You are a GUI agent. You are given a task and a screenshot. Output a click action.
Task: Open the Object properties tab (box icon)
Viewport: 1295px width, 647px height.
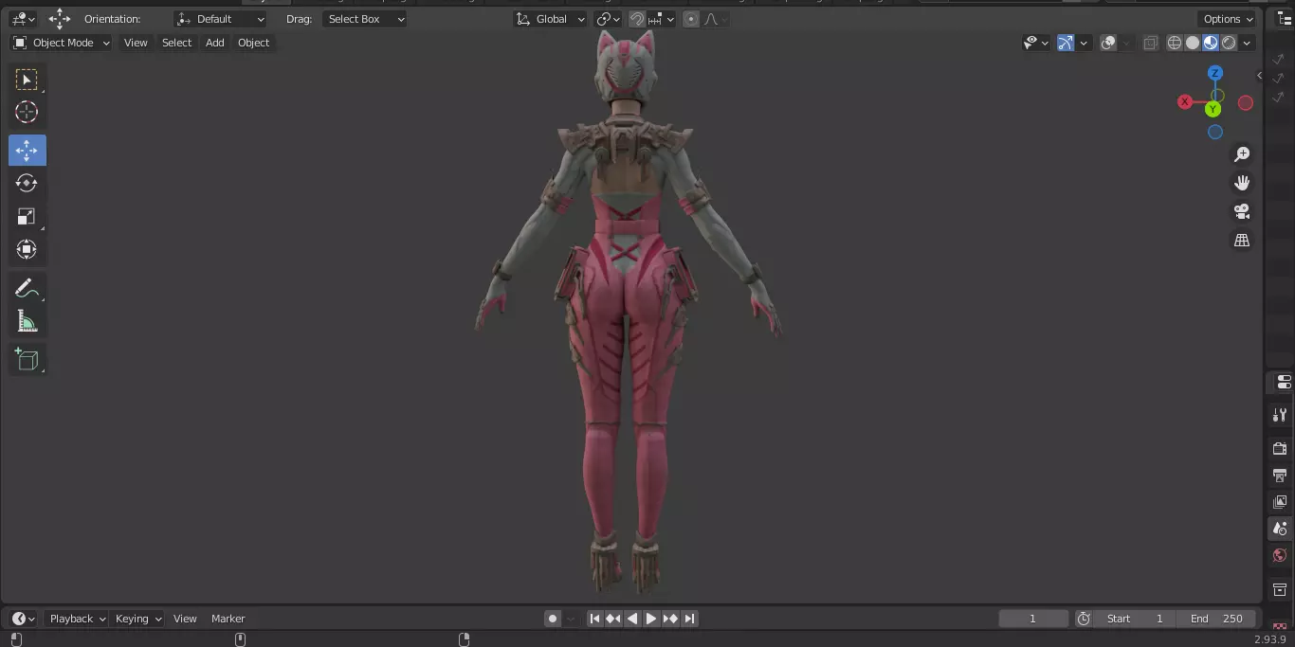(1280, 589)
